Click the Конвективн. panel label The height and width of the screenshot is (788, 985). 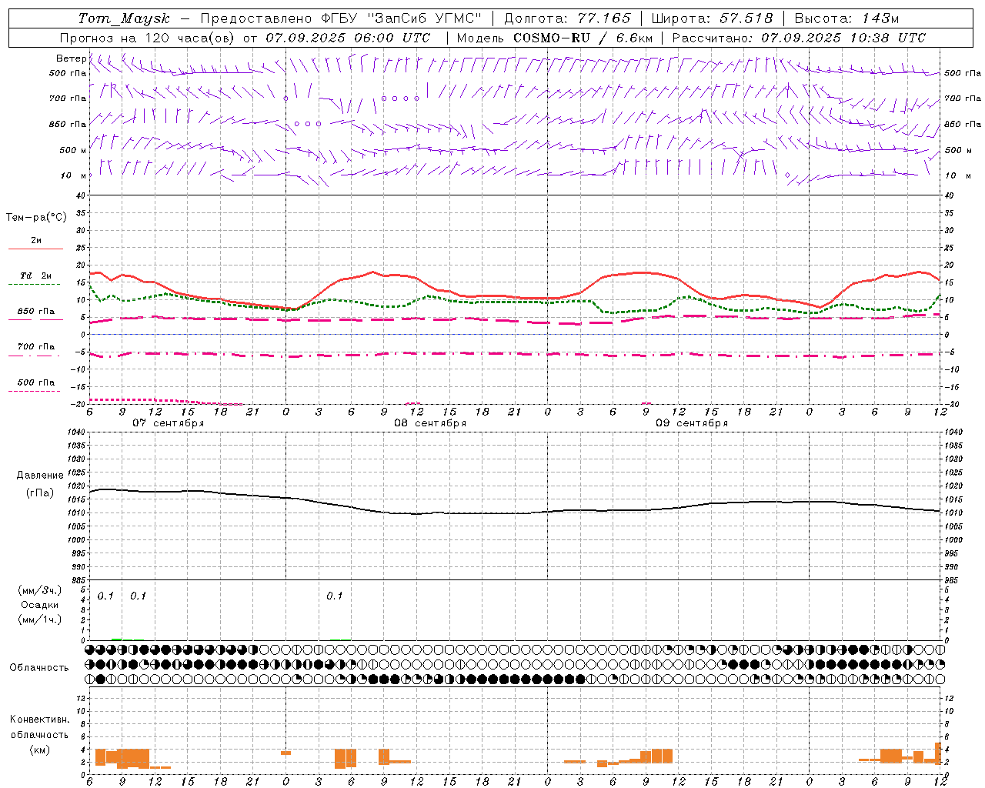coord(39,720)
